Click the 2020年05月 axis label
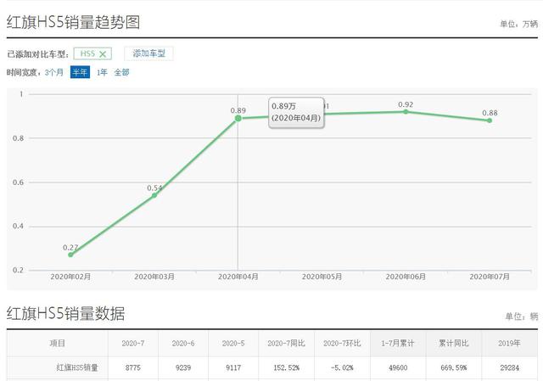 (x=322, y=277)
